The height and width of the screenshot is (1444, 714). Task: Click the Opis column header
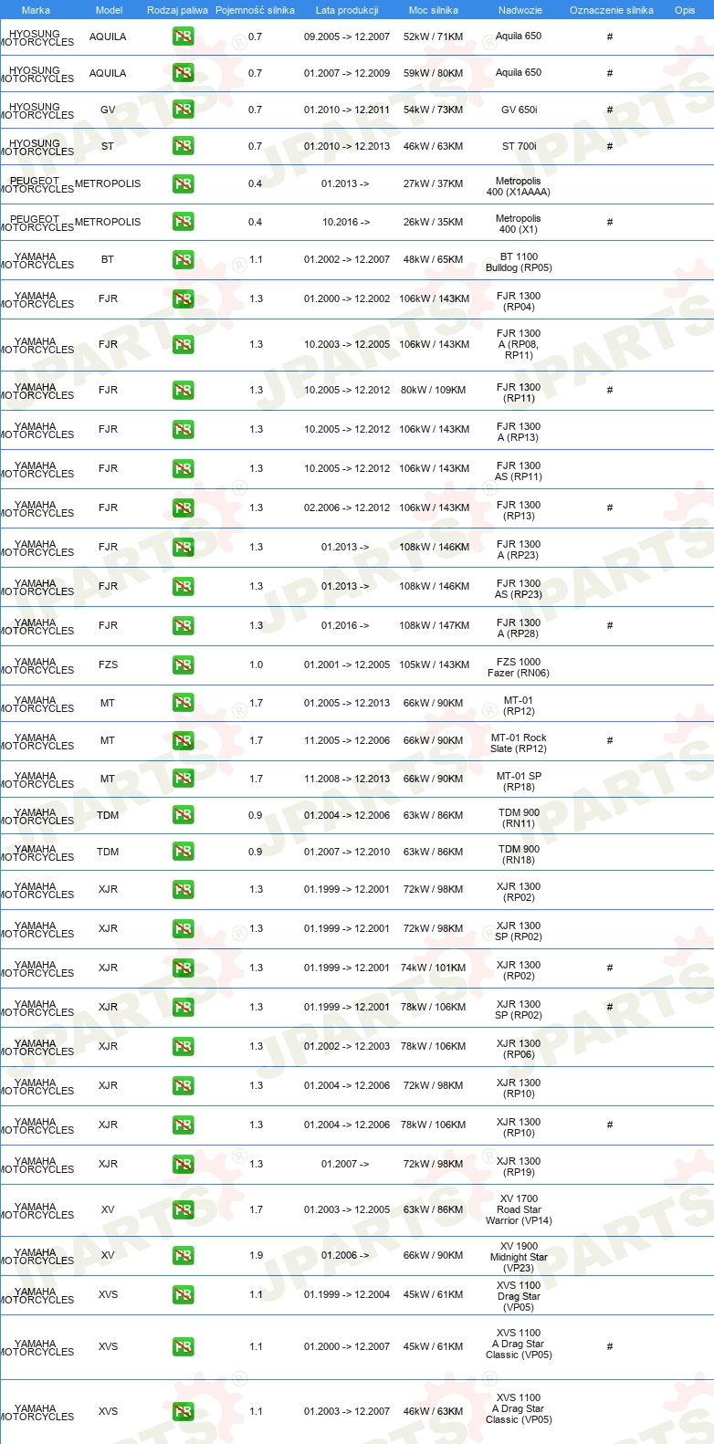(x=685, y=10)
